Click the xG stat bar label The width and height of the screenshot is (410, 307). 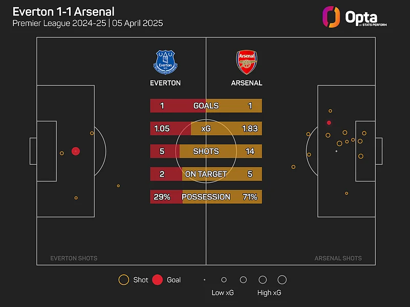206,129
